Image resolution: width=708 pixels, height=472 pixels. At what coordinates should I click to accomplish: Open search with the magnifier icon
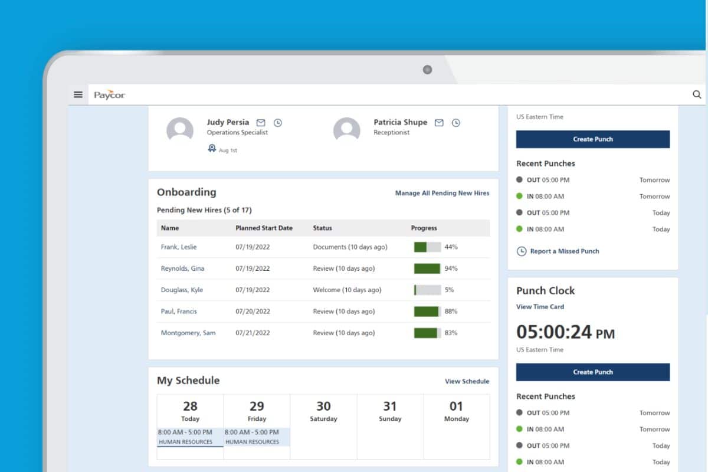click(x=697, y=94)
